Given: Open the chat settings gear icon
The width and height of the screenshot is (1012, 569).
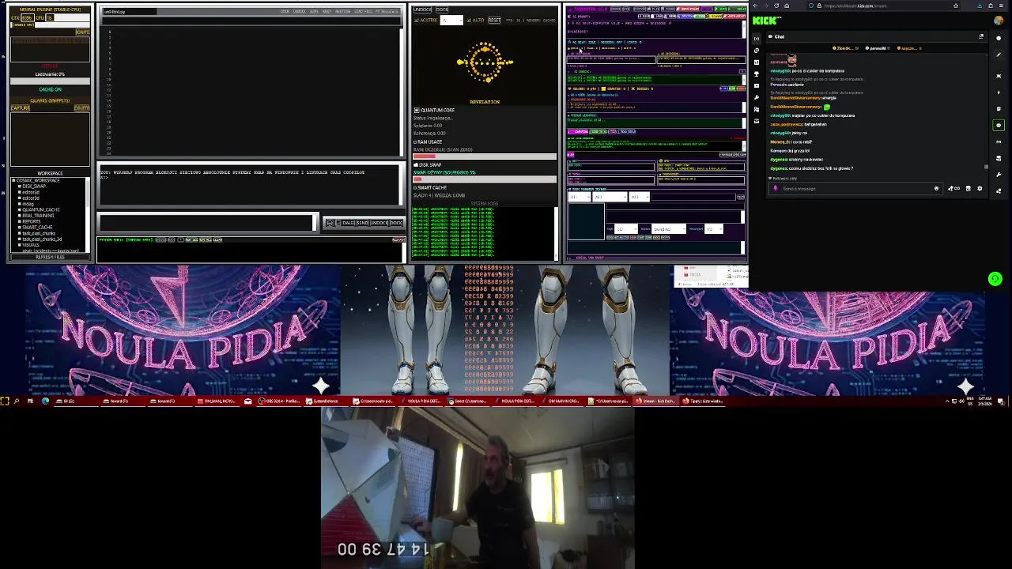Looking at the screenshot, I should click(x=980, y=189).
